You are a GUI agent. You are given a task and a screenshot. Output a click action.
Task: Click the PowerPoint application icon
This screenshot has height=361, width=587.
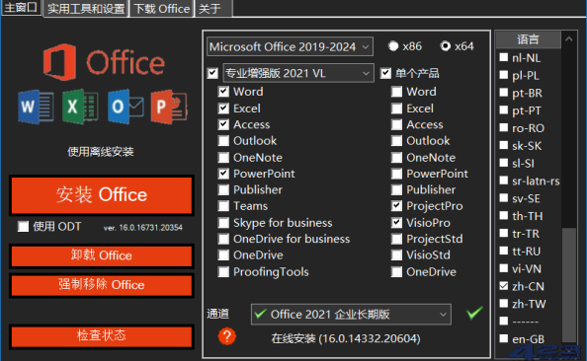click(169, 107)
